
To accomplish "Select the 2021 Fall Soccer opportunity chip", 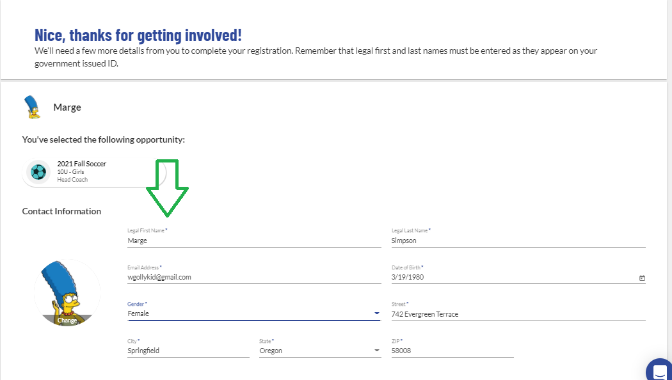I will coord(94,172).
